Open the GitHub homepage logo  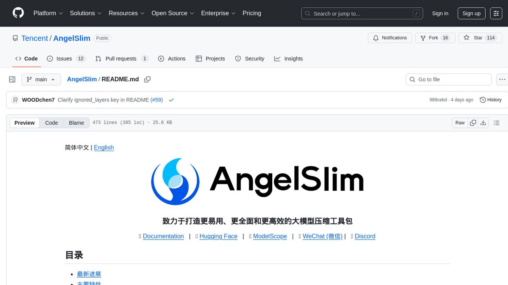click(18, 13)
